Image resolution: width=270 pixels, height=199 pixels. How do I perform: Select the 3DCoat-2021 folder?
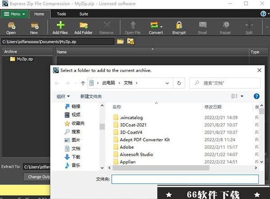point(130,125)
